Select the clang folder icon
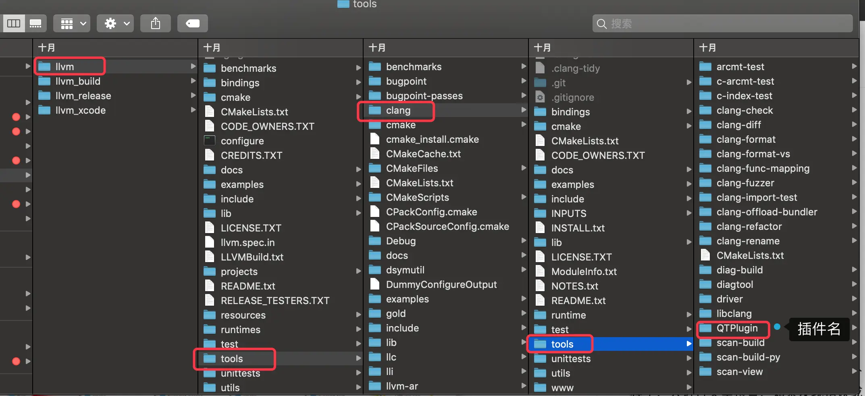This screenshot has width=865, height=396. pyautogui.click(x=375, y=110)
